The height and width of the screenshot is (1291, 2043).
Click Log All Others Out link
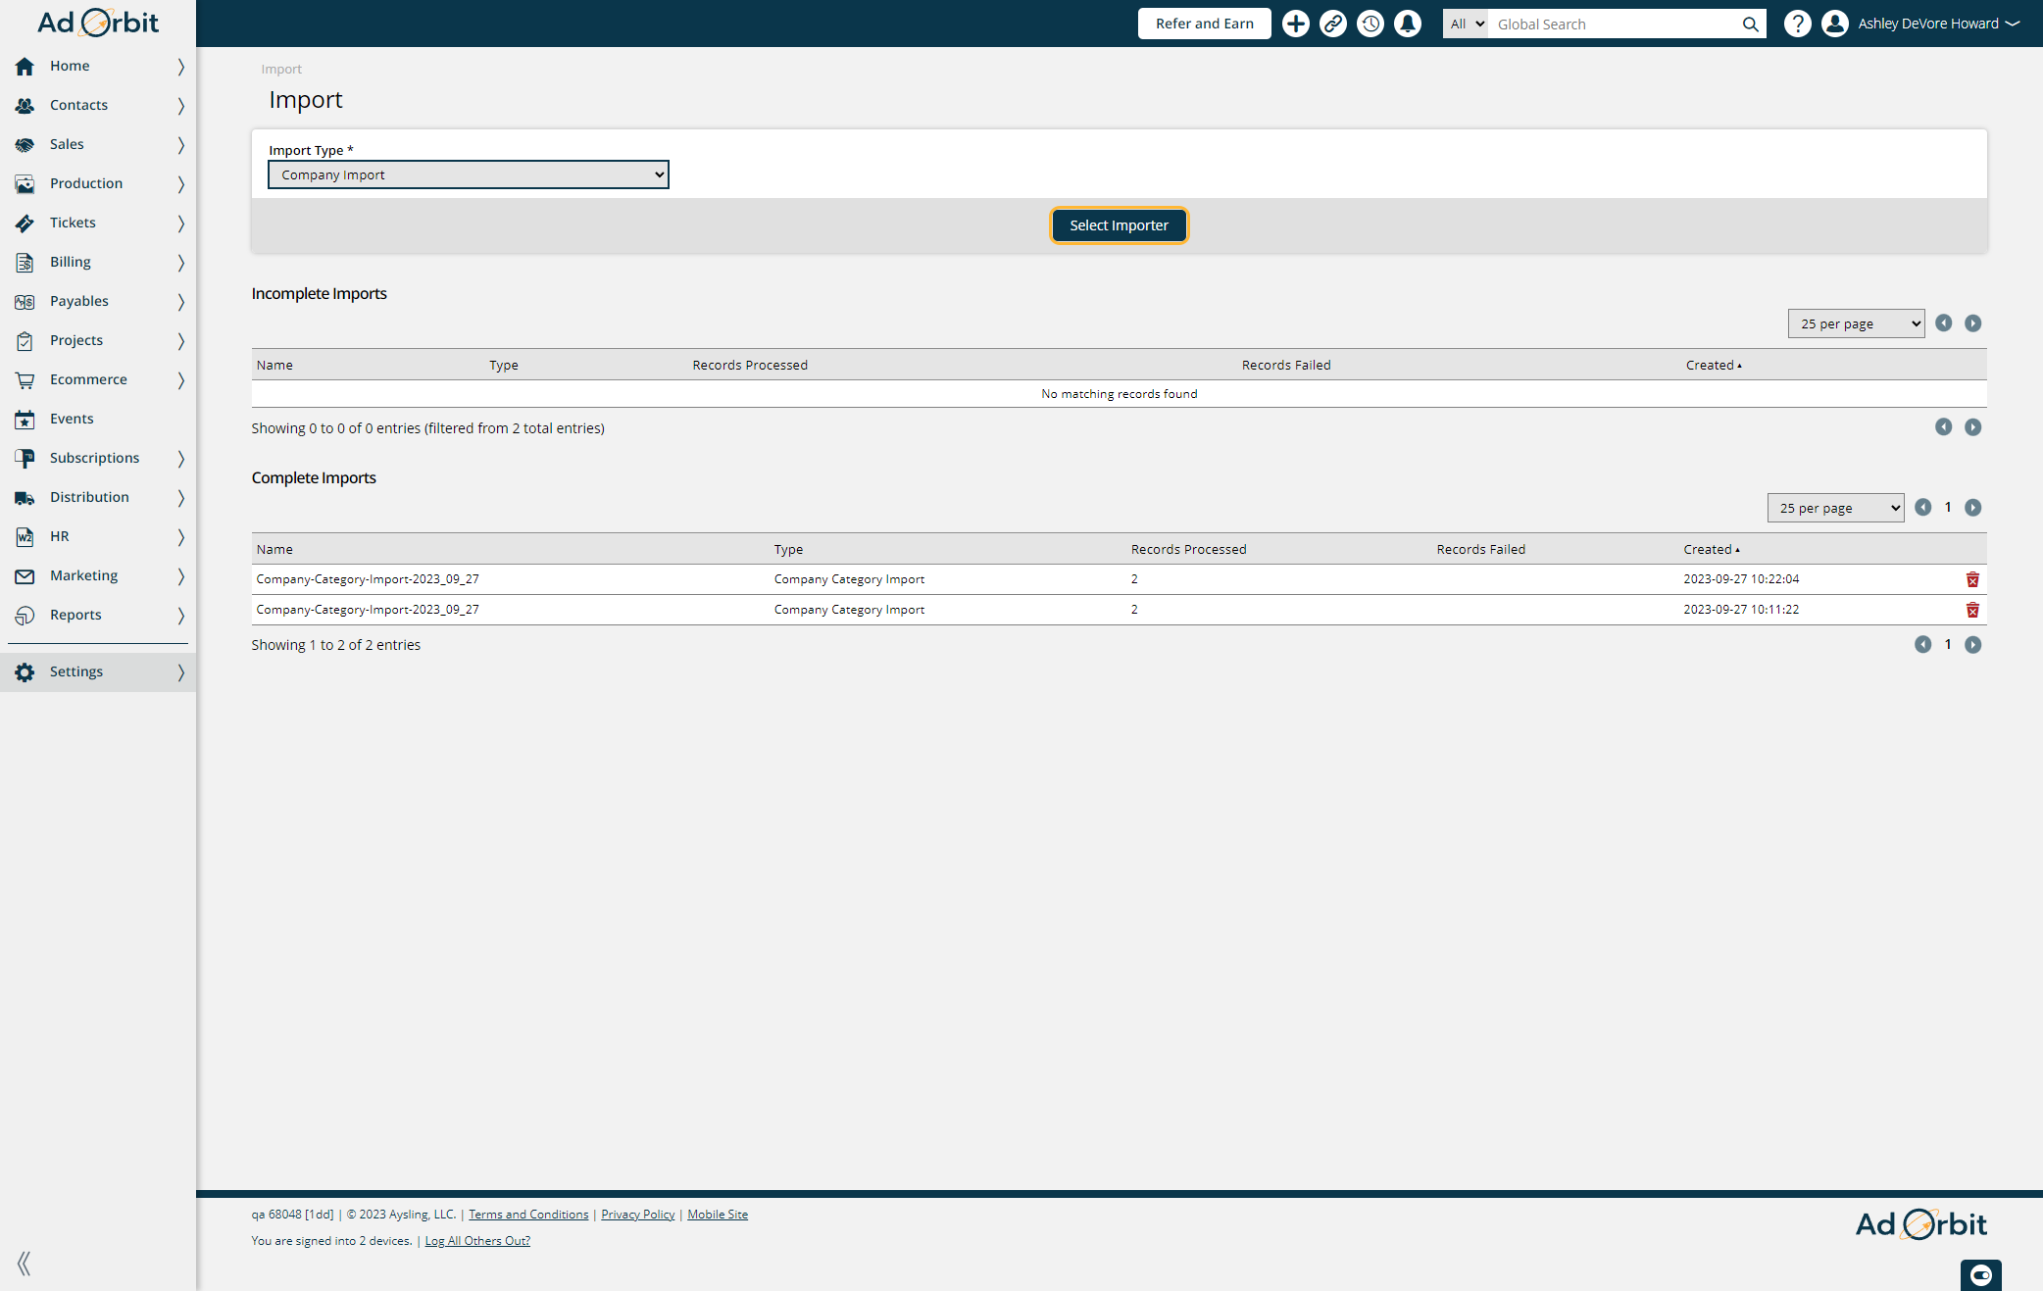pos(477,1241)
